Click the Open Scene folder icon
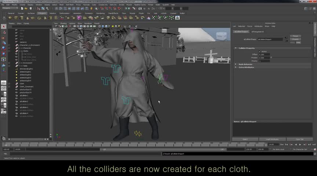Screen dimensions: 317x176 26,8
